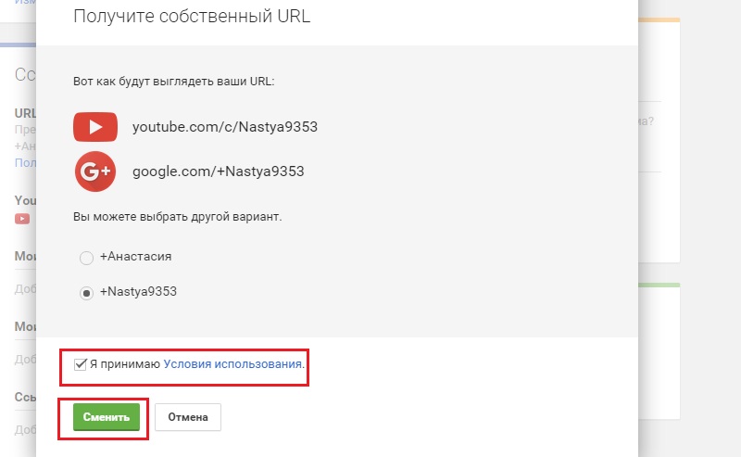Dismiss dialog with Отмена button
Image resolution: width=741 pixels, height=457 pixels.
tap(188, 417)
